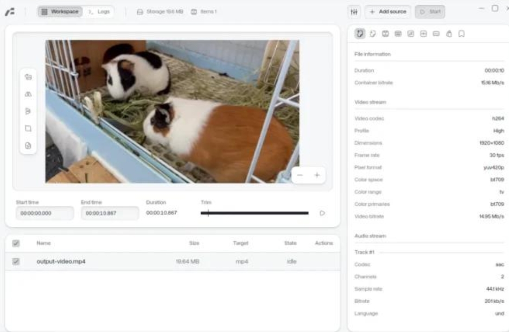Select the third icon in preview tool rail
The image size is (509, 332).
[x=28, y=111]
